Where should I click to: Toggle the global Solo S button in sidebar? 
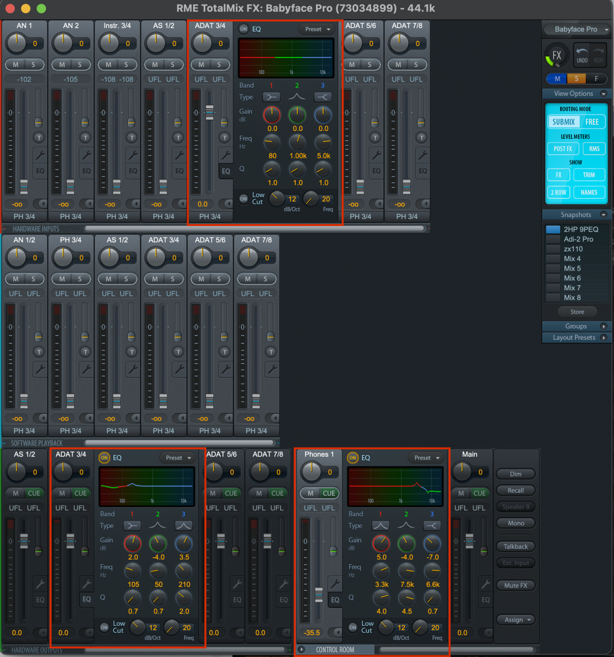[x=577, y=78]
